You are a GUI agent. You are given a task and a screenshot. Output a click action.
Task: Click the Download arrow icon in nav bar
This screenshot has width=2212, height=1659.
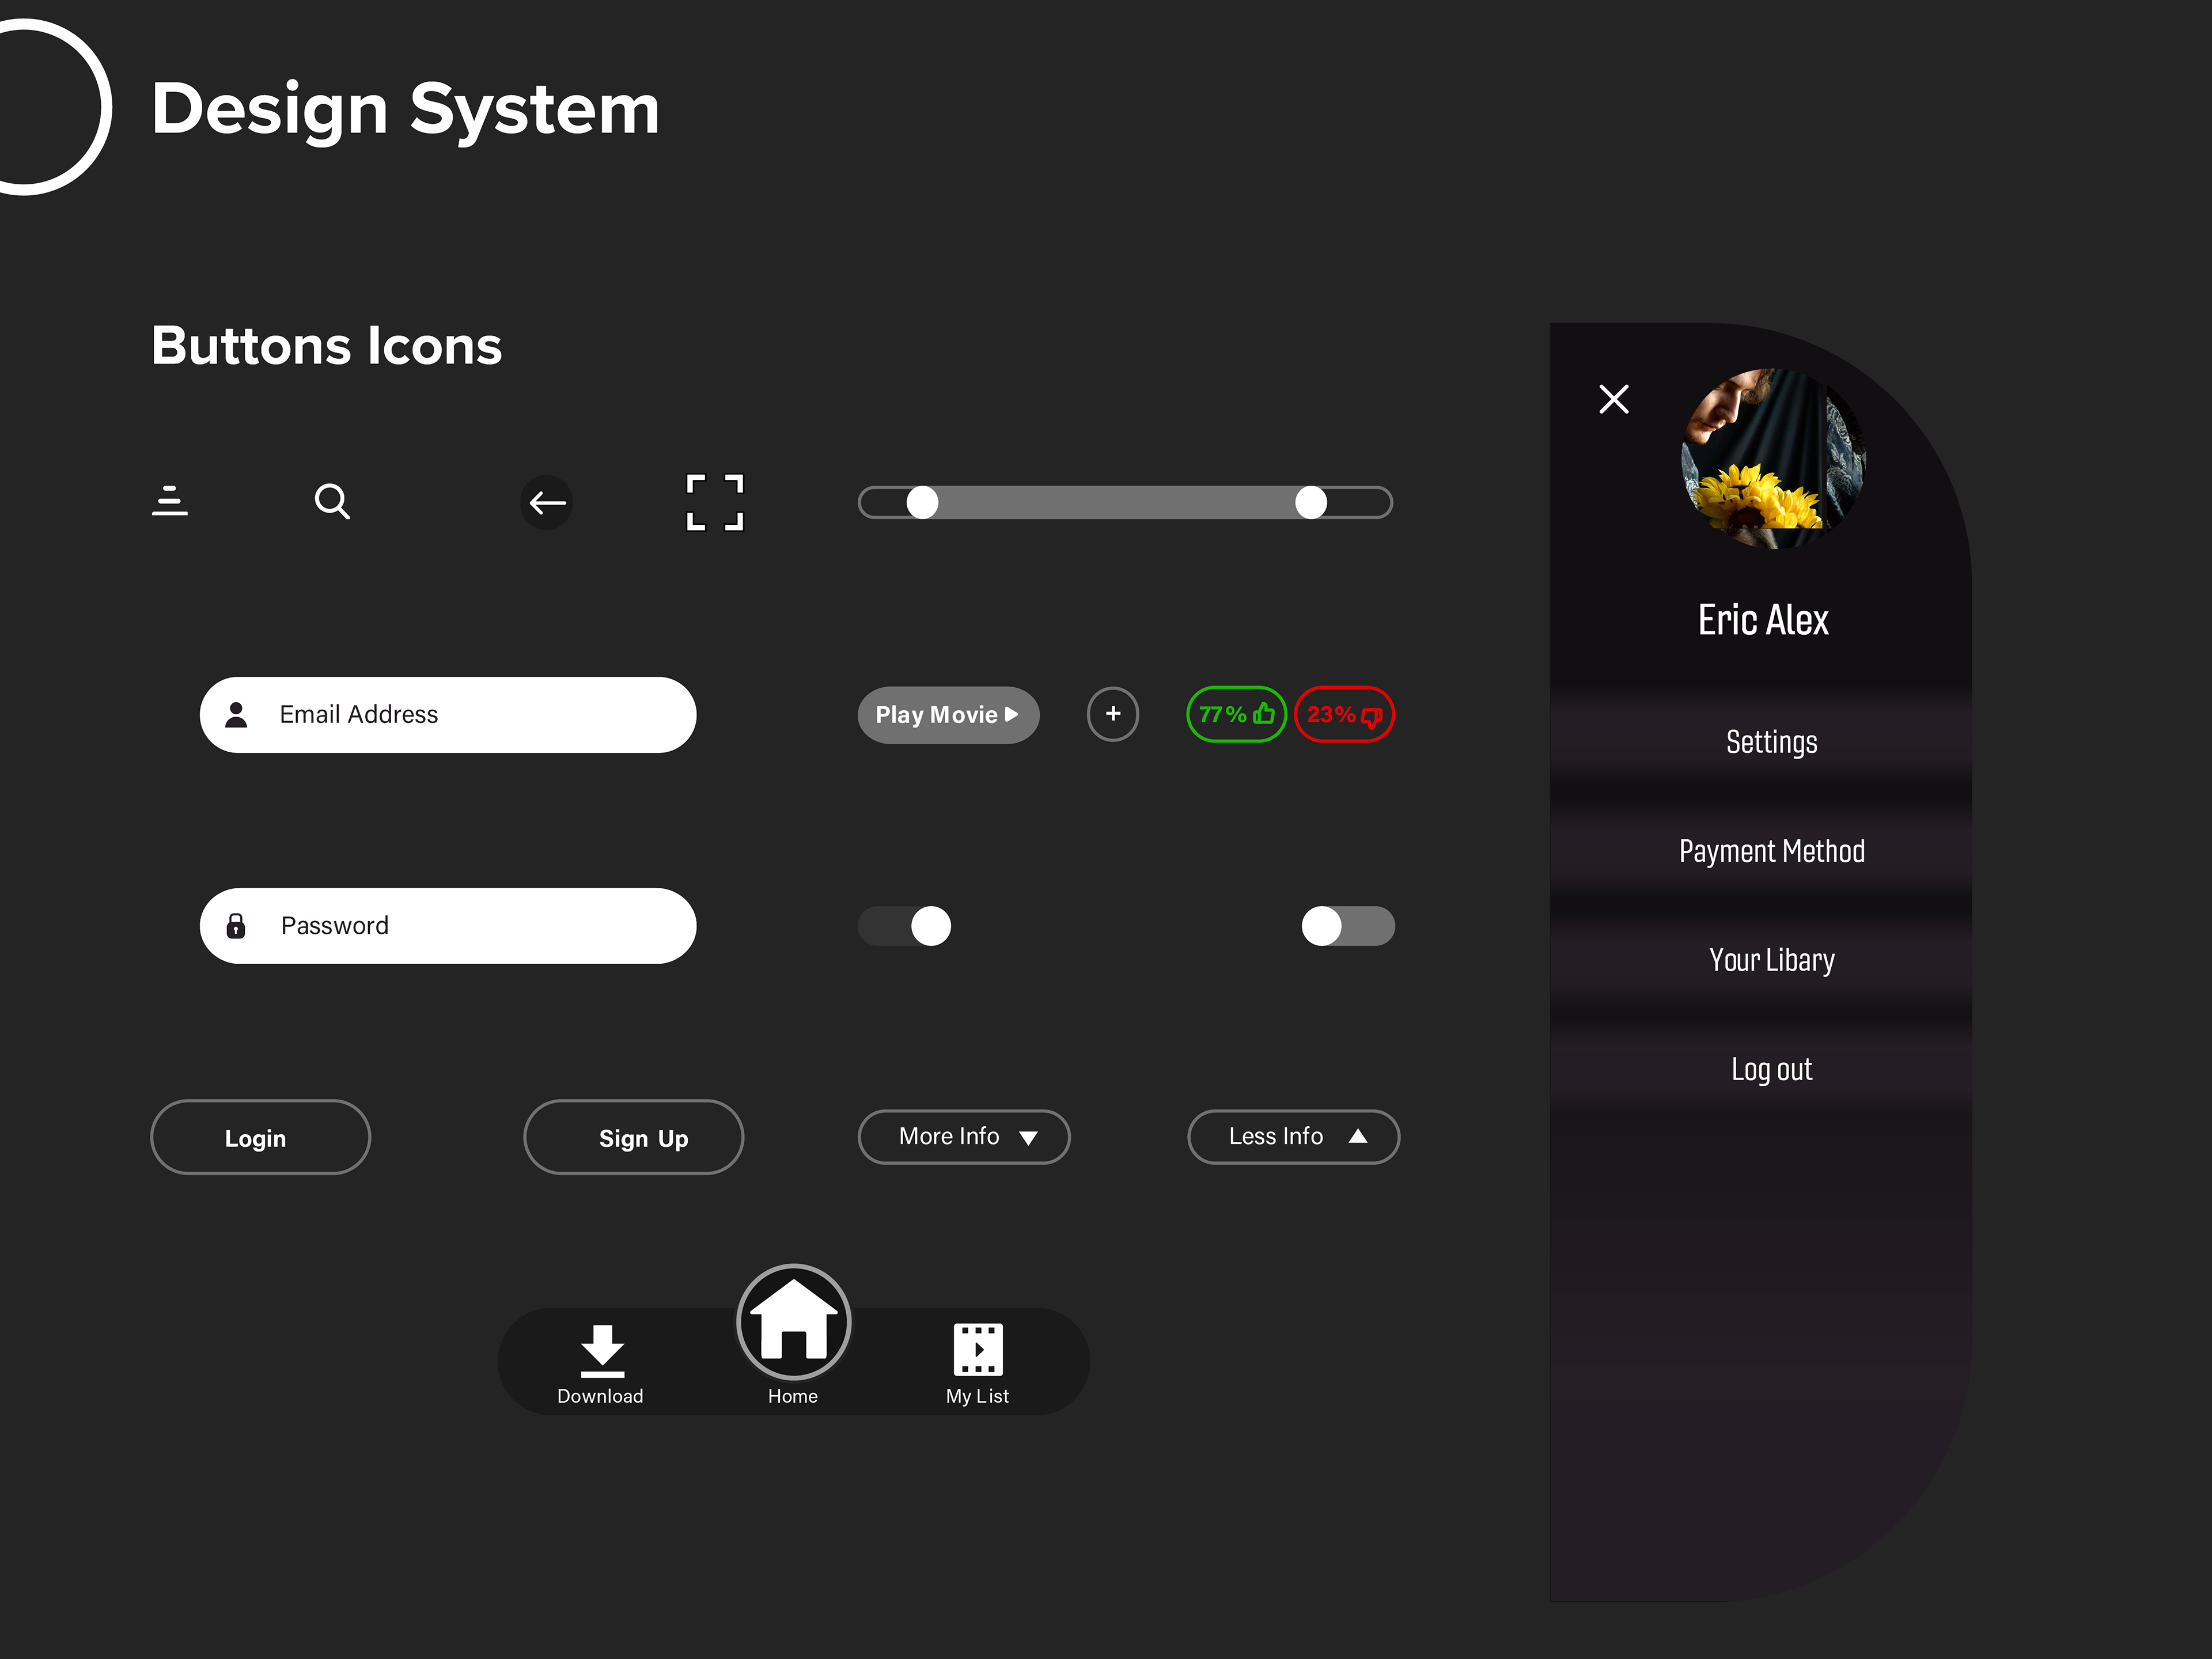click(x=602, y=1350)
